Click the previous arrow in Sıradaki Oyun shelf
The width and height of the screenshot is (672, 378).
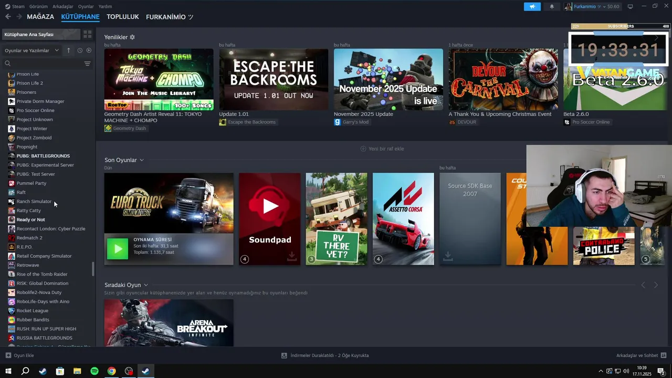643,285
